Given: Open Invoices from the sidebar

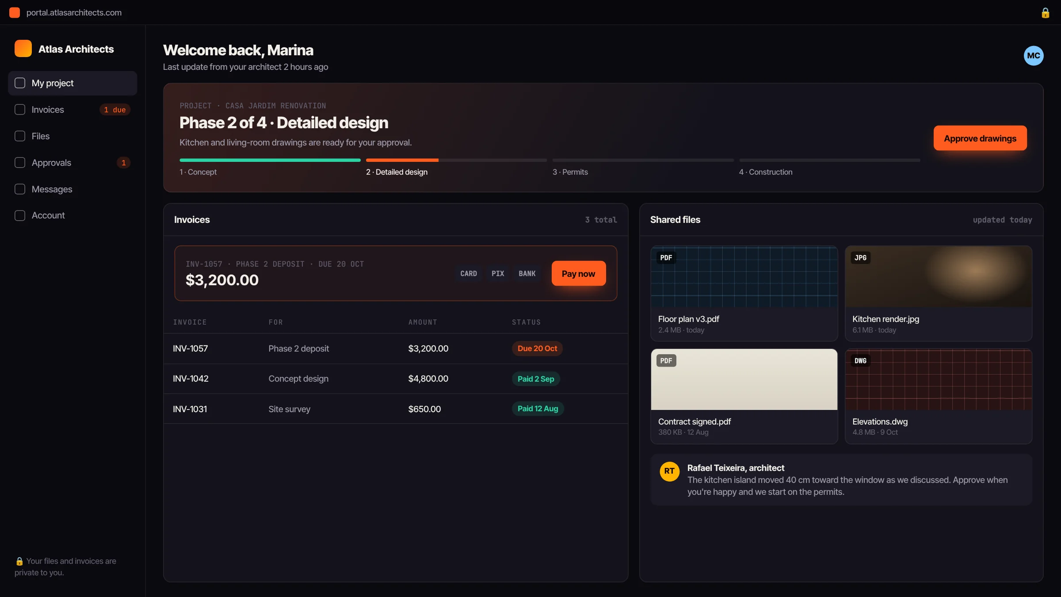Looking at the screenshot, I should 73,110.
